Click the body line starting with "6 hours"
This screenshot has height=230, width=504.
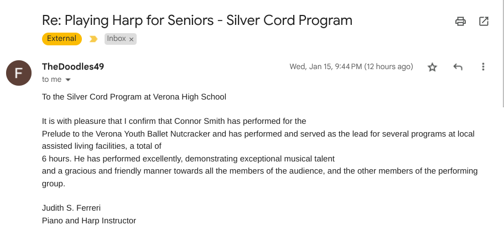click(188, 159)
